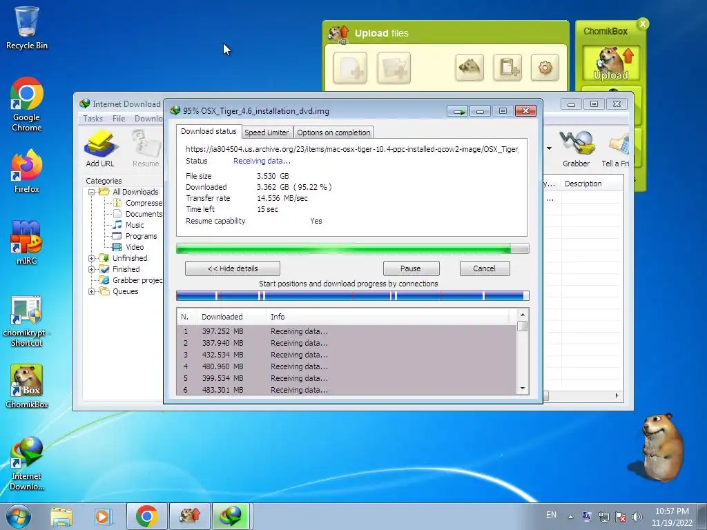Expand the Unfinished category

(92, 258)
